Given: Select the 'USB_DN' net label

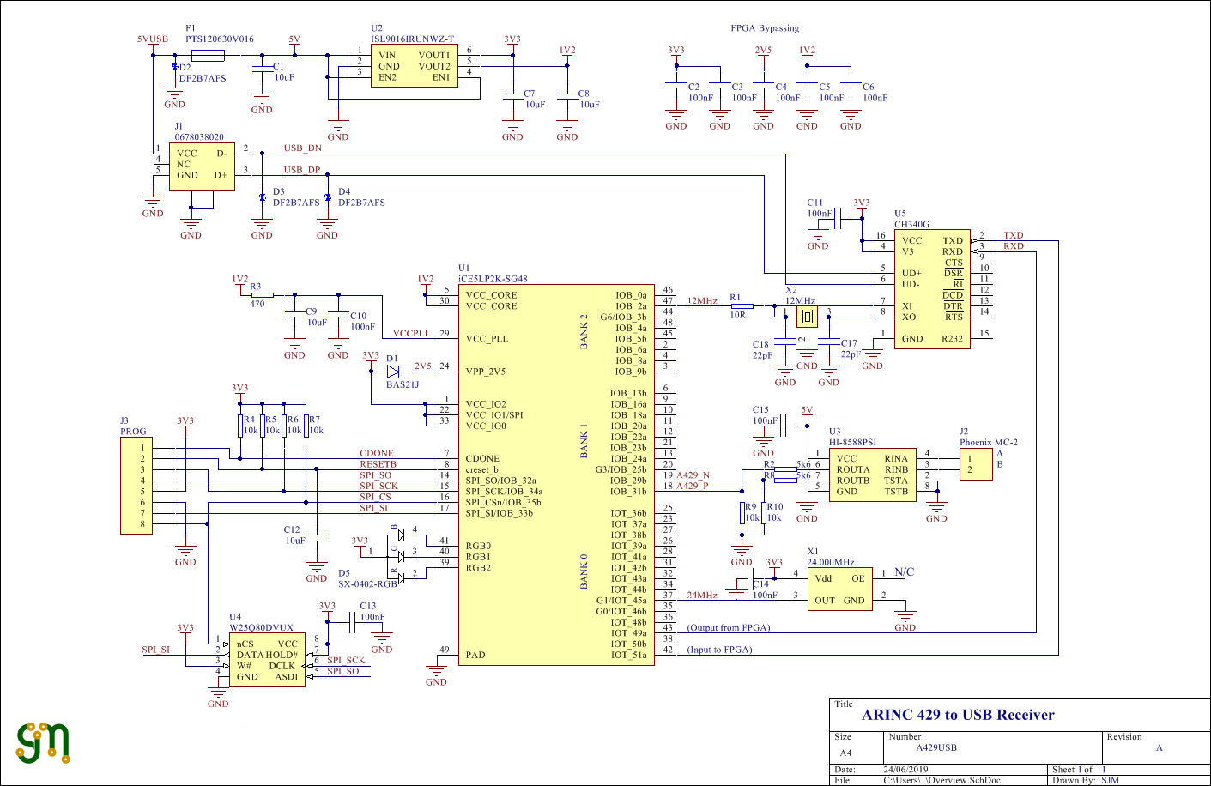Looking at the screenshot, I should (303, 148).
